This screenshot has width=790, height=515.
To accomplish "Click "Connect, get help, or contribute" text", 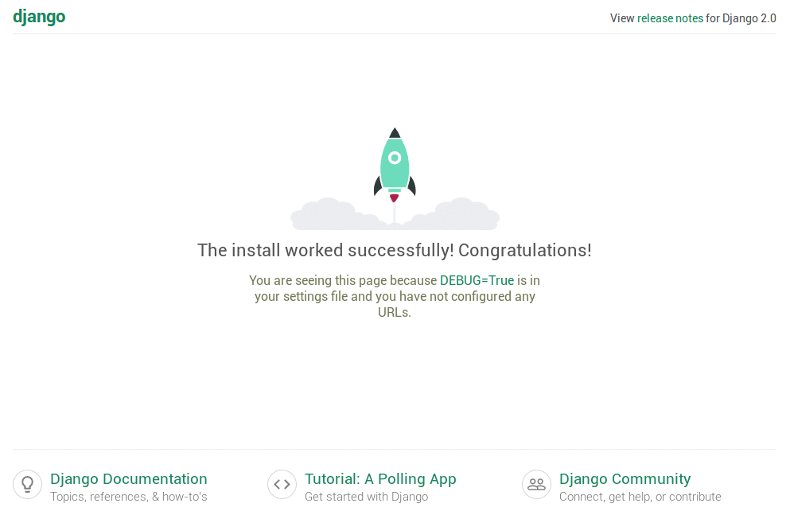I will (x=640, y=497).
